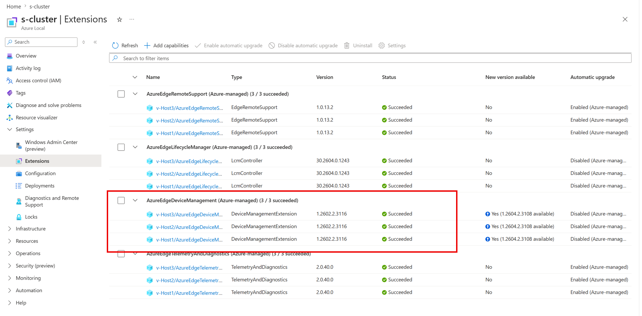Expand the Security (preview) section
Viewport: 642px width, 316px height.
[10, 266]
